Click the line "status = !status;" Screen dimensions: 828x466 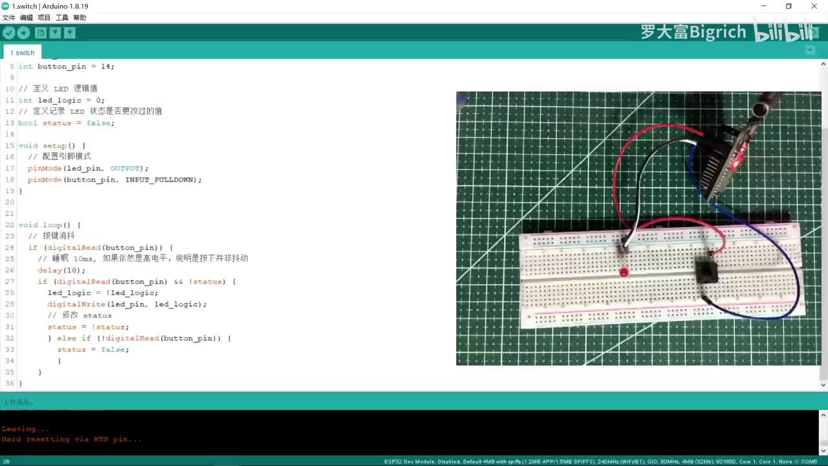88,327
